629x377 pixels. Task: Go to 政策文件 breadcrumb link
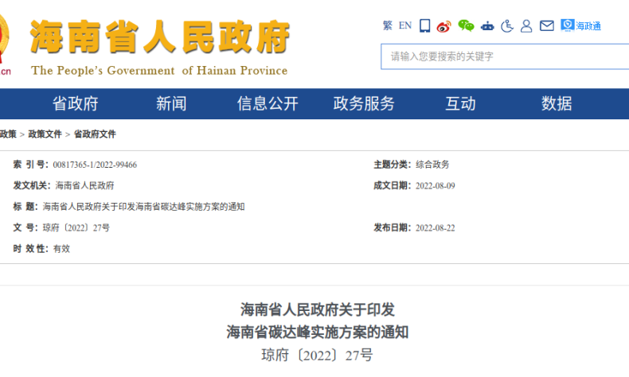45,134
